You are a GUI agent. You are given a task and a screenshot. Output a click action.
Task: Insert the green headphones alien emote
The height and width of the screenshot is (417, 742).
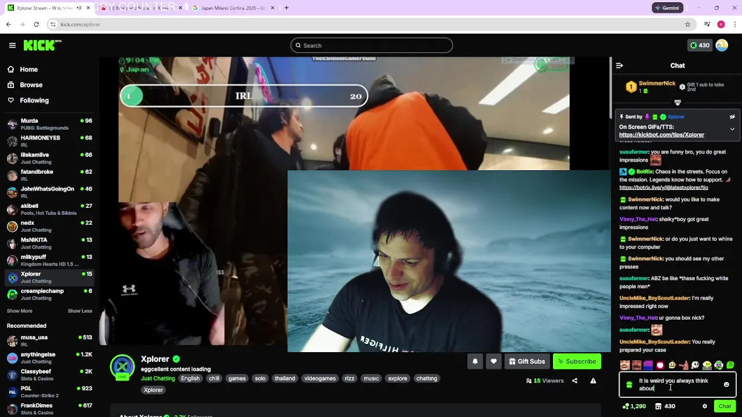click(719, 365)
